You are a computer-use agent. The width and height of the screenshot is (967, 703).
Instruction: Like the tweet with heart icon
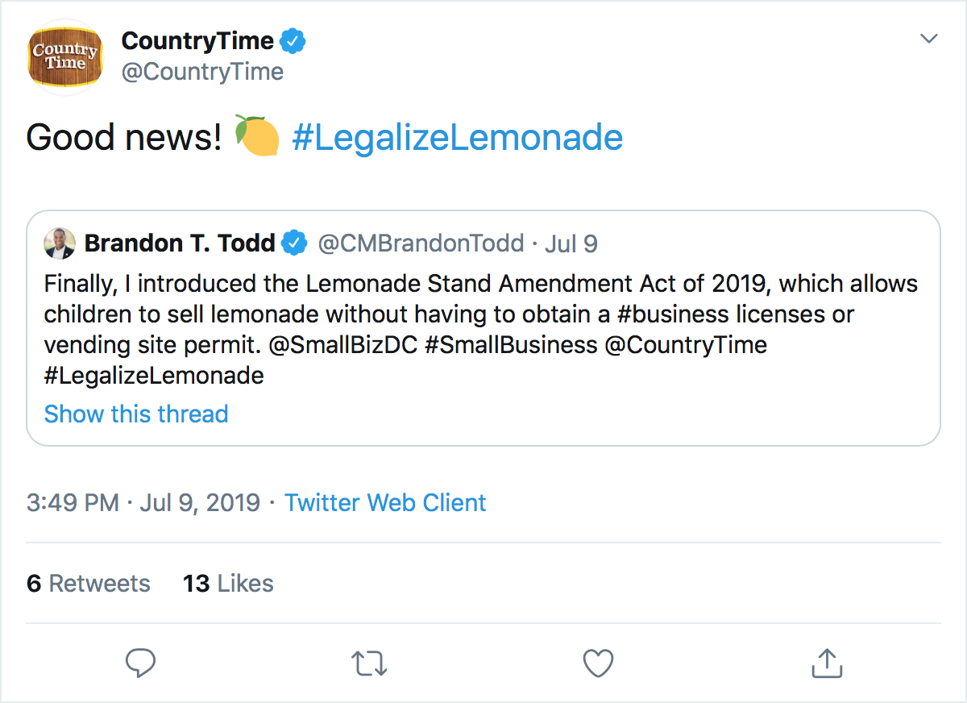tap(598, 663)
